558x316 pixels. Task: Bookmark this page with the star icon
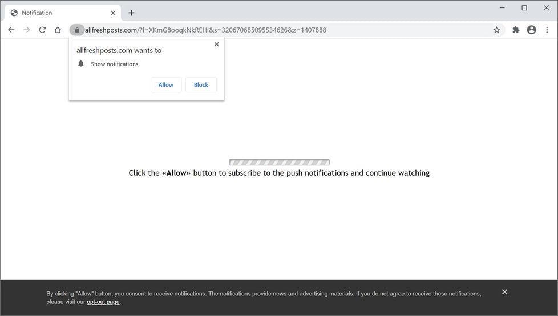(496, 30)
